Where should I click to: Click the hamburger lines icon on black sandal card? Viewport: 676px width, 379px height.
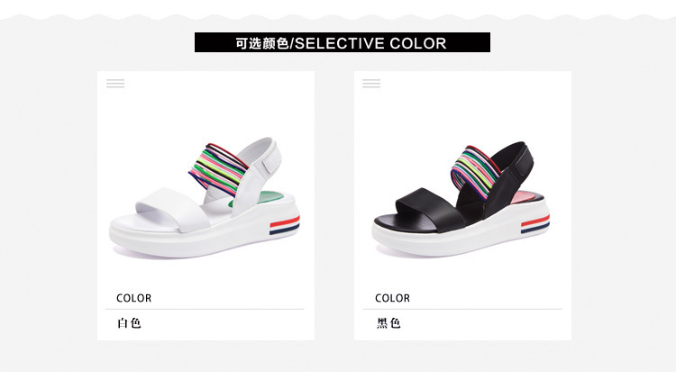371,84
